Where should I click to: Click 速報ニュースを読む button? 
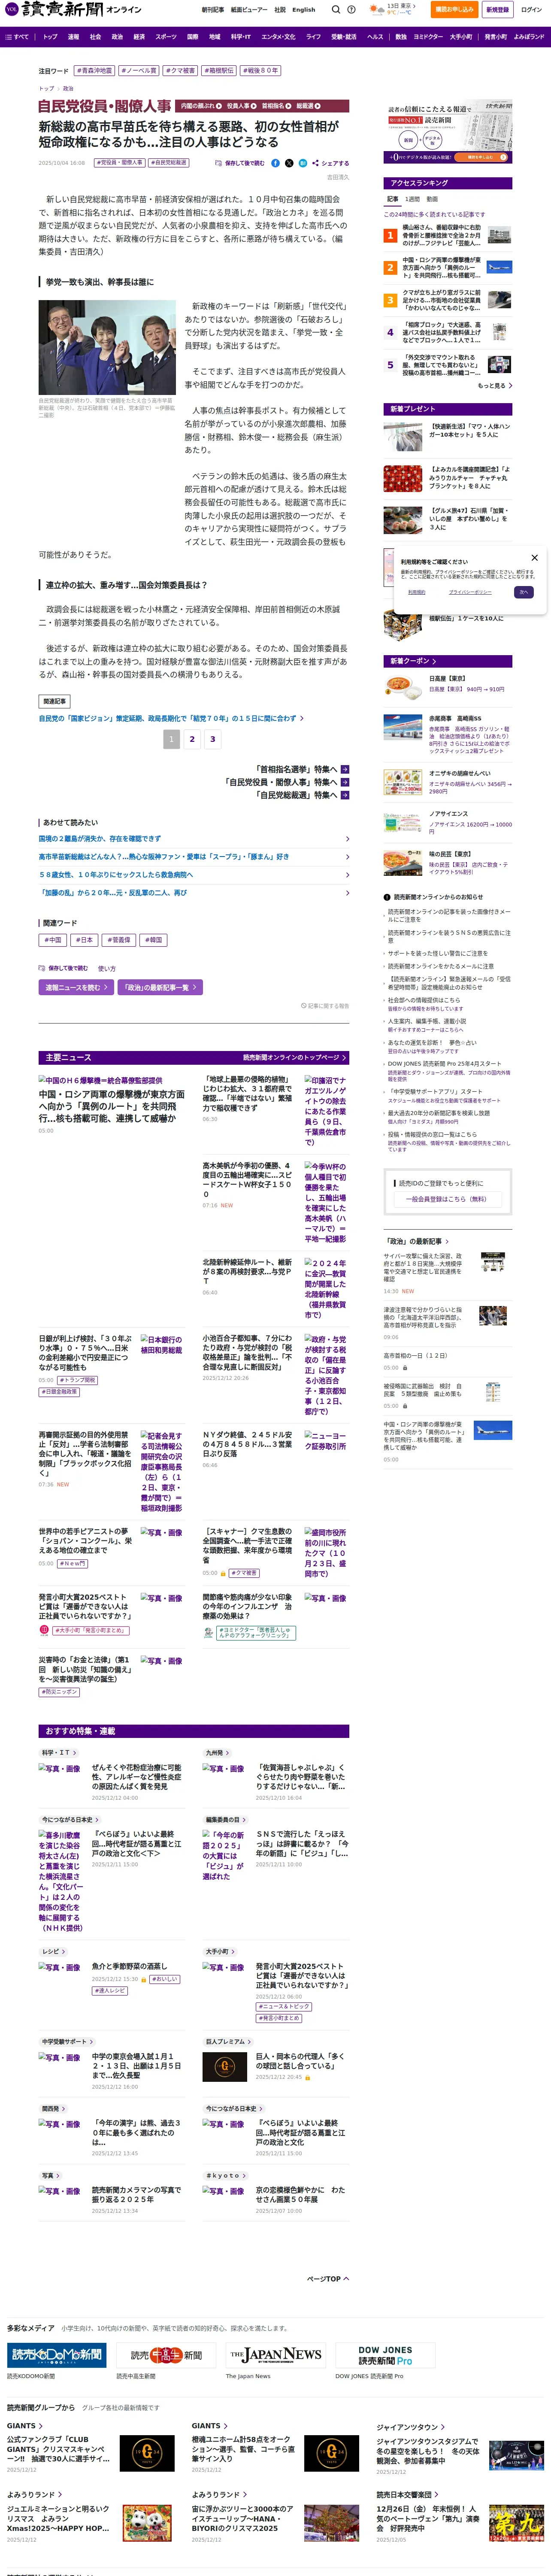coord(76,987)
